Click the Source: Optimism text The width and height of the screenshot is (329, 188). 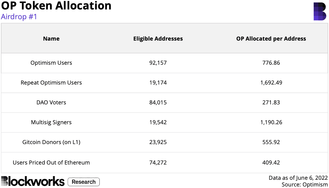305,185
